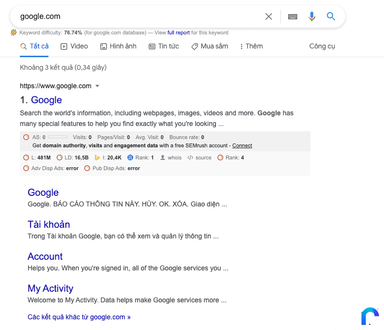
Task: Open the Account sitelink
Action: point(45,256)
